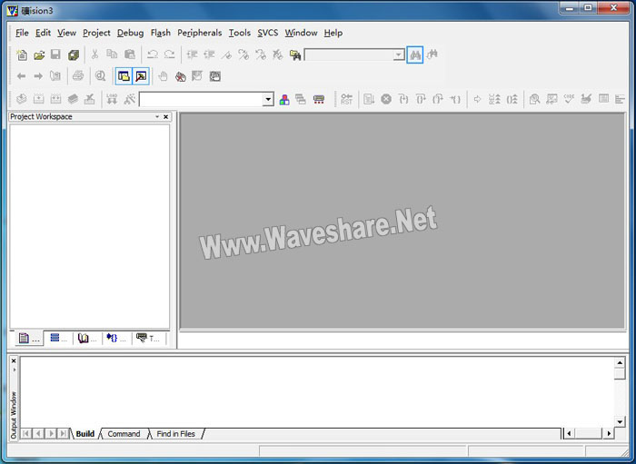This screenshot has width=636, height=464.
Task: Open the Peripherals menu
Action: (x=200, y=33)
